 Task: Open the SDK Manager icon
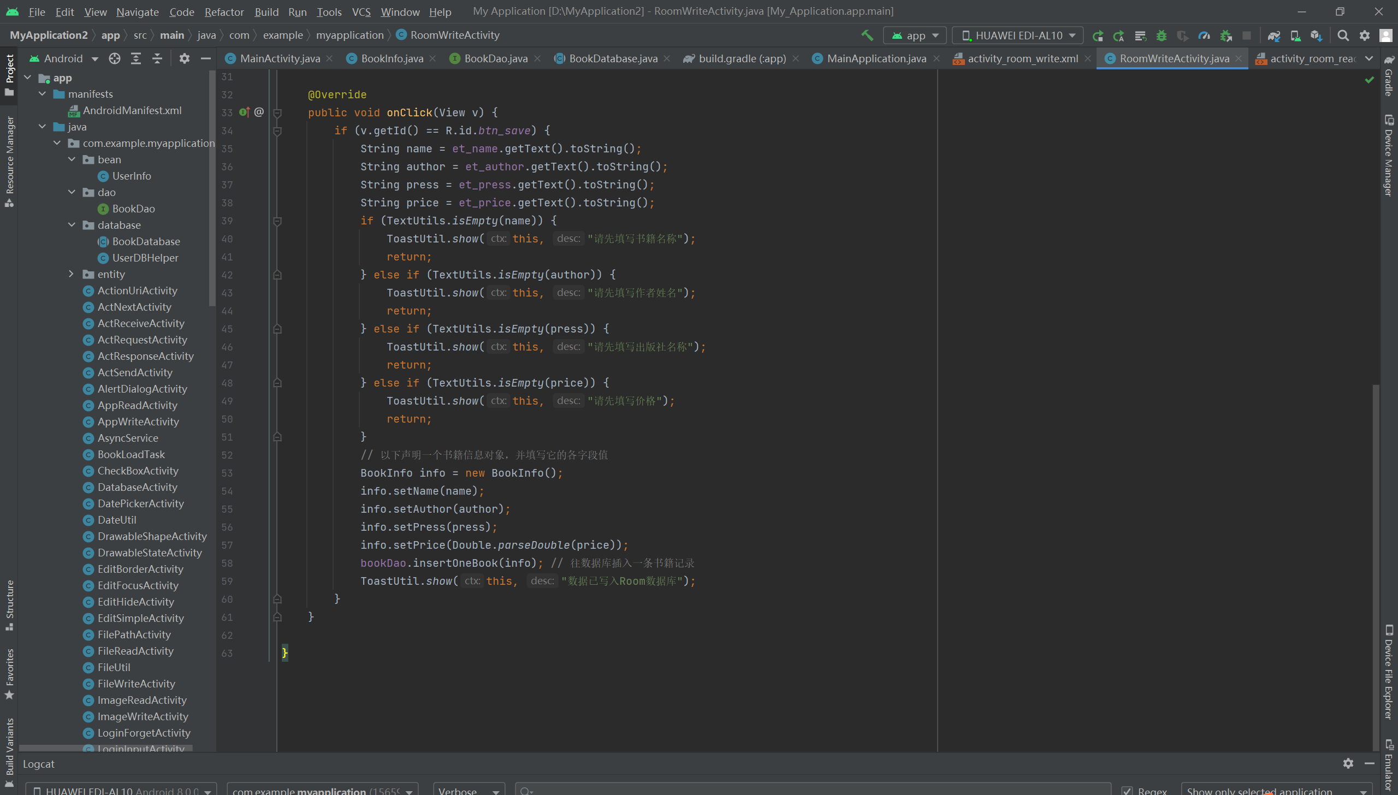(x=1316, y=35)
